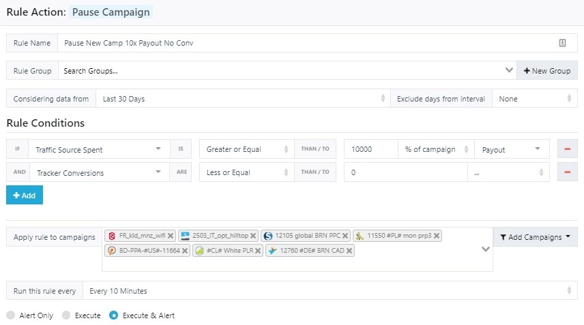Viewport: 584px width, 325px height.
Task: Remove 11550 #PL# mon prp3 tag
Action: (x=437, y=236)
